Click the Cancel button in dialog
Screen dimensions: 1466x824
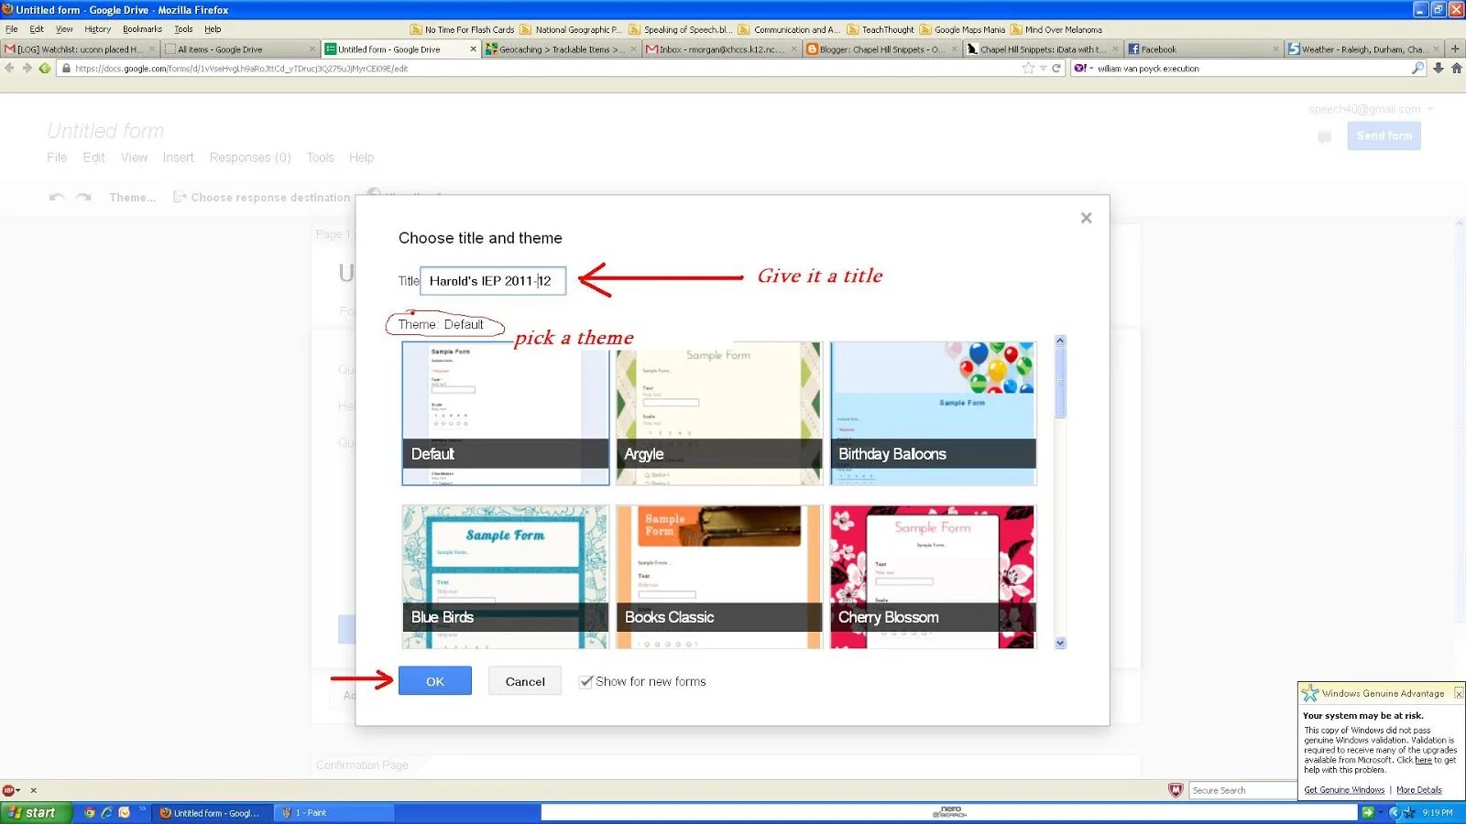(x=525, y=681)
